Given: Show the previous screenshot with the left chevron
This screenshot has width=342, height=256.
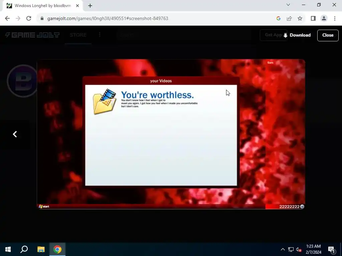Looking at the screenshot, I should click(x=15, y=134).
